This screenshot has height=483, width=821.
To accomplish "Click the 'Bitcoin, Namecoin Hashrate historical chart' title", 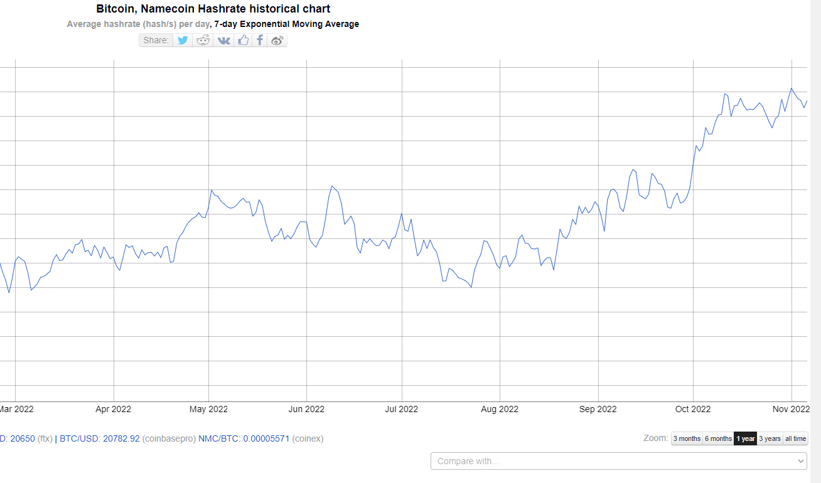I will tap(213, 9).
